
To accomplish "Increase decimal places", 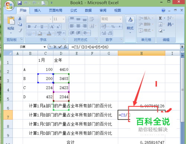I will (104, 33).
